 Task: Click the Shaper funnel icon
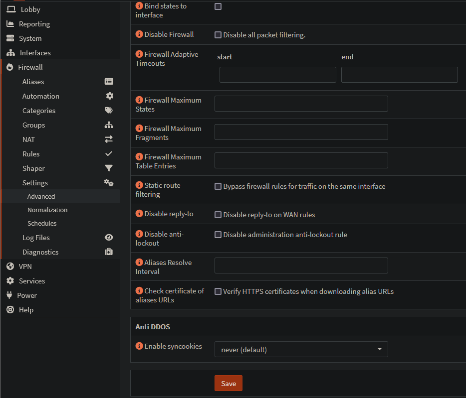pos(109,168)
